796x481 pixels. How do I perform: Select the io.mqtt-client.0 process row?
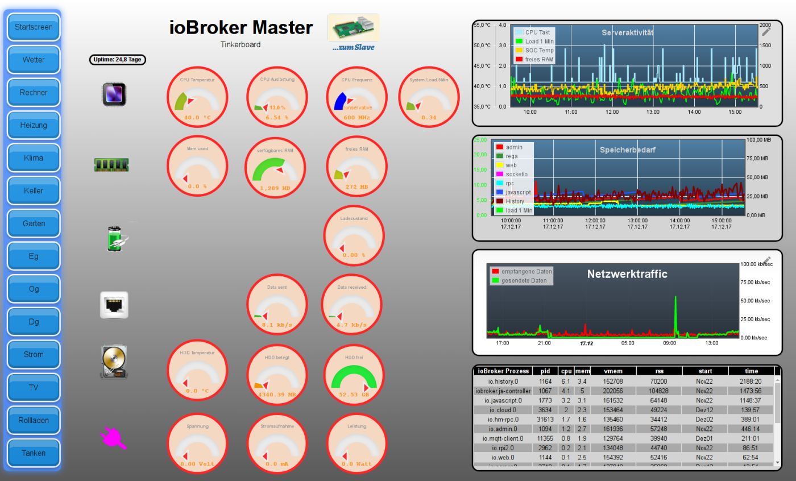click(x=623, y=438)
